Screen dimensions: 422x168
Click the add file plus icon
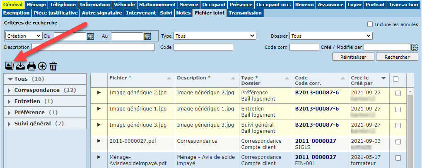tap(42, 66)
